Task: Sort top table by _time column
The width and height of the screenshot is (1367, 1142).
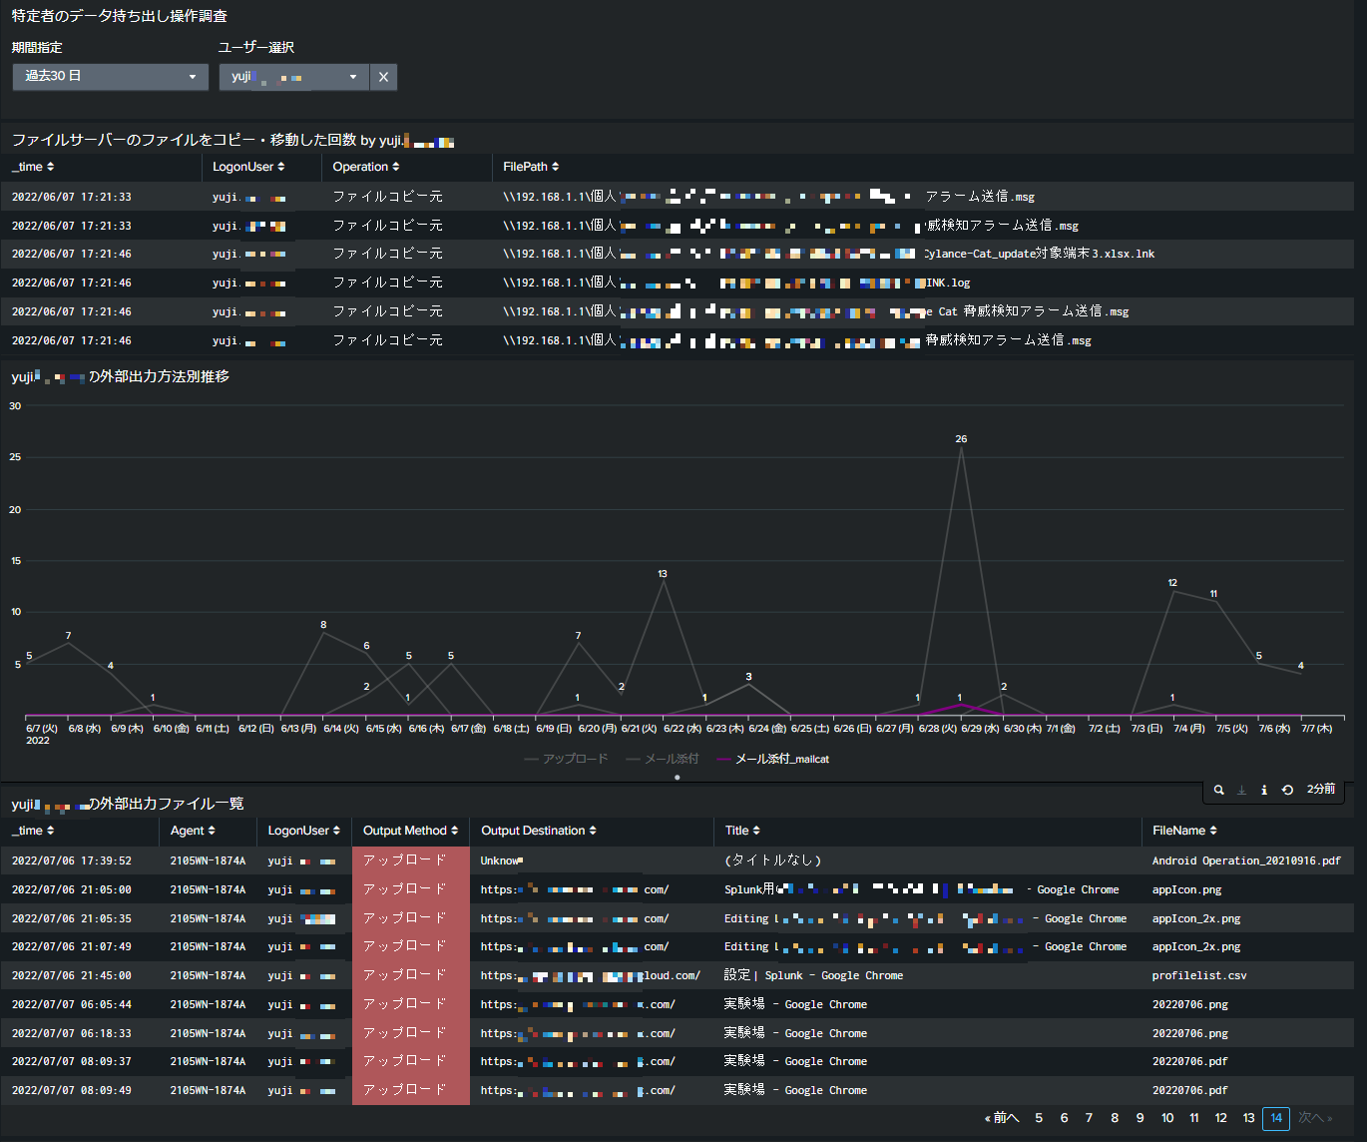Action: 33,167
